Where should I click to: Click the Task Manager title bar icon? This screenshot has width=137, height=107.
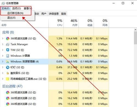point(3,3)
